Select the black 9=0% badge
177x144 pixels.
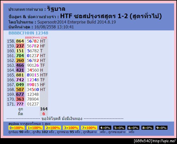[x=161, y=128]
